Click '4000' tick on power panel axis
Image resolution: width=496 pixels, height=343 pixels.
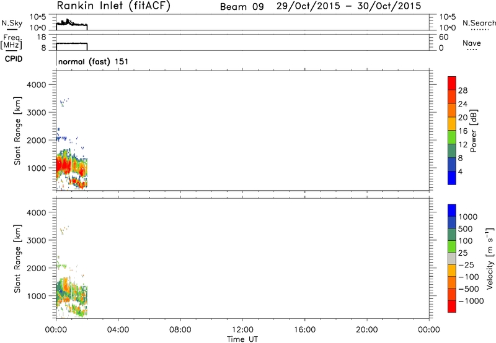[37, 85]
